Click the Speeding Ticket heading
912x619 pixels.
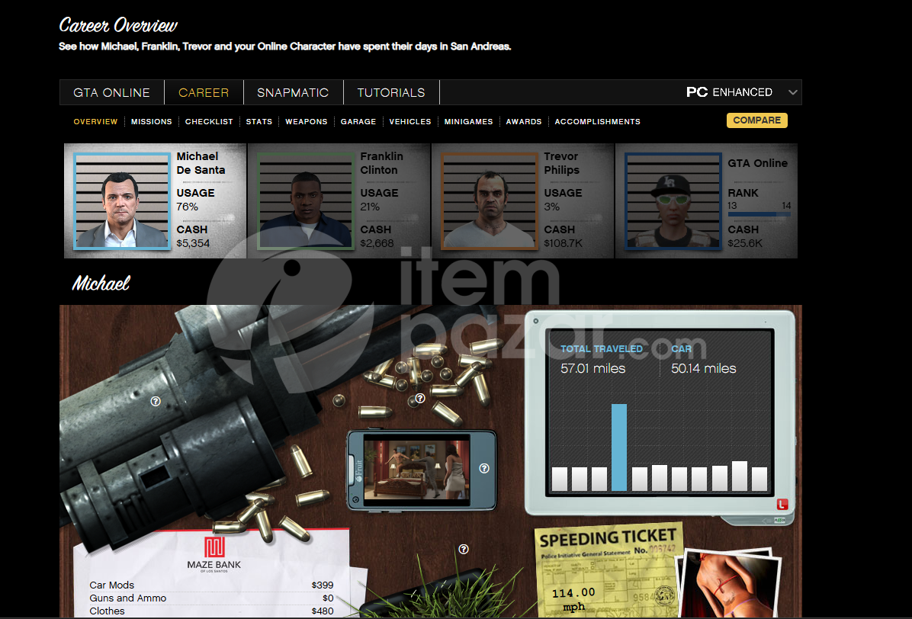click(608, 538)
